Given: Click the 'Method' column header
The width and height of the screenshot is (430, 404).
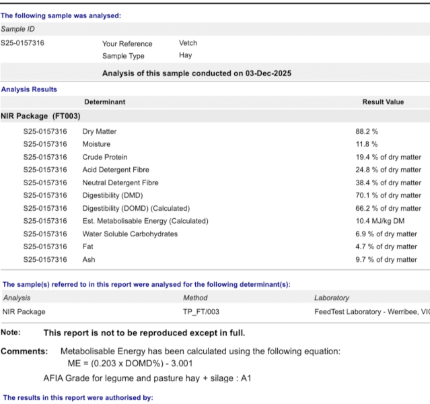Looking at the screenshot, I should pyautogui.click(x=195, y=298).
